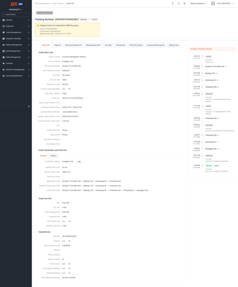Viewport: 238px width, 287px height.
Task: Click the Forward tag near tracking number
Action: point(94,20)
